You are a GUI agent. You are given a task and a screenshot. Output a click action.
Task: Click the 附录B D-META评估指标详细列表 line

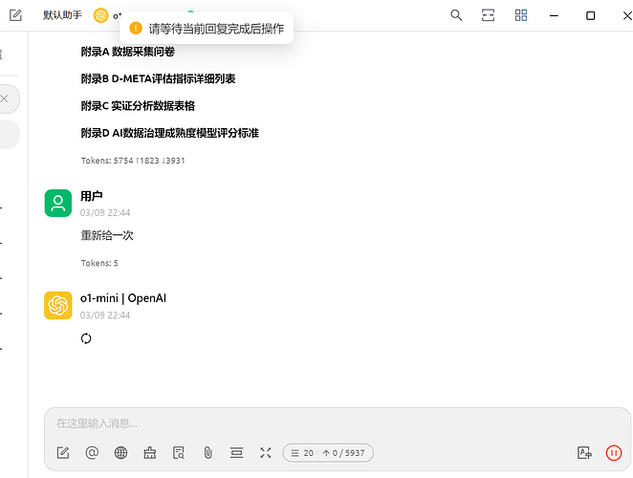158,78
